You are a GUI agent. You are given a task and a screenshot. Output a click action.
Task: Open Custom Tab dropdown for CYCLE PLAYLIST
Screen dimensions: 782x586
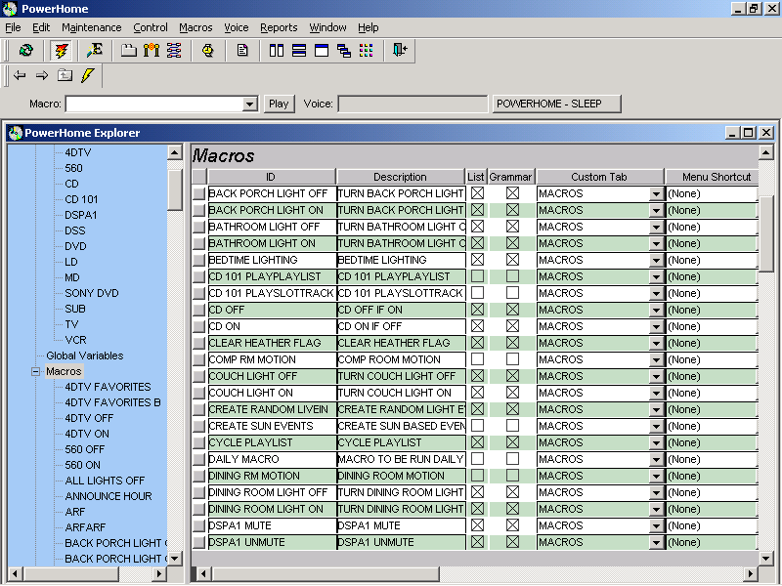[656, 443]
